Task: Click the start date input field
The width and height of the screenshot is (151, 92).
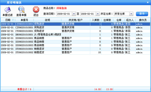Action: (x=64, y=14)
